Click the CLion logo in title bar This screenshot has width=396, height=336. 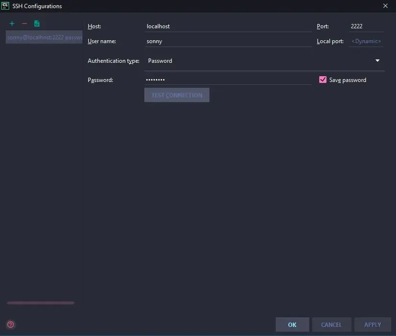click(6, 6)
